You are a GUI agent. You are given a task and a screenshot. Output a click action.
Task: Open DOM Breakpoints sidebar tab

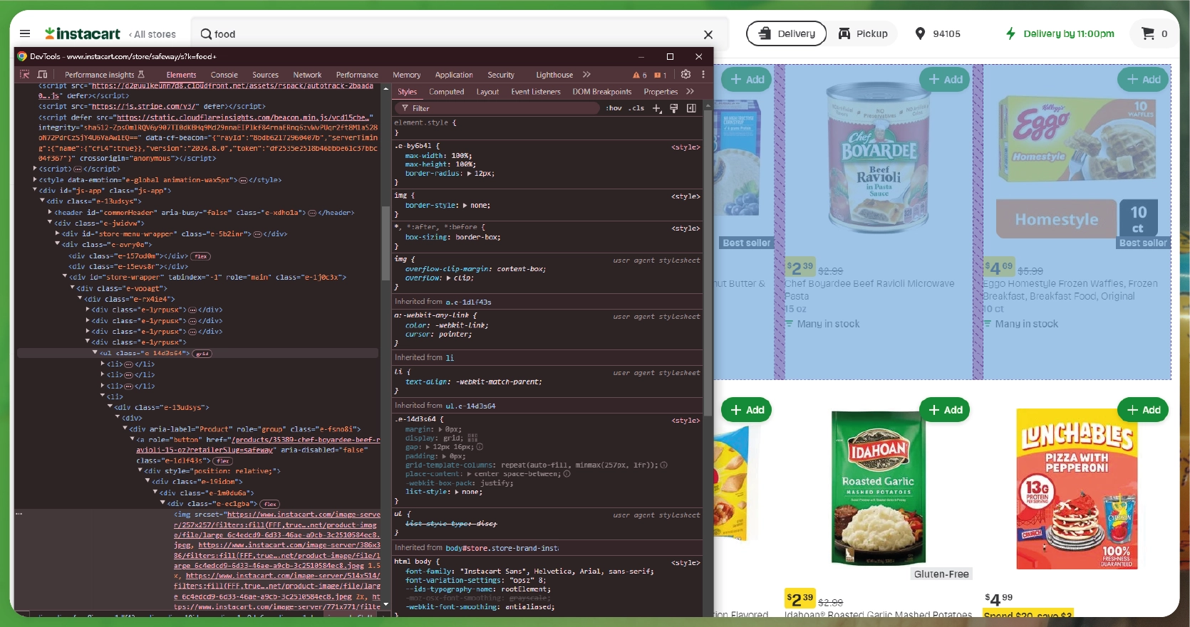click(602, 92)
